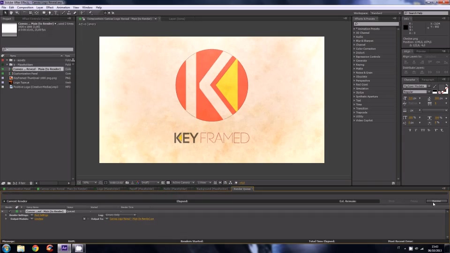
Task: Select the Clone Stamp tool
Action: 69,13
